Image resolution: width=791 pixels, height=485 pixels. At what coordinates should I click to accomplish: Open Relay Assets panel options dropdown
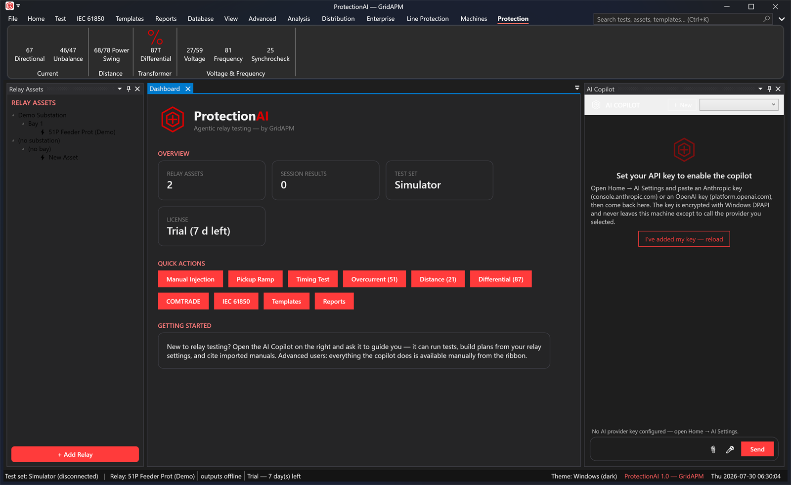coord(120,89)
